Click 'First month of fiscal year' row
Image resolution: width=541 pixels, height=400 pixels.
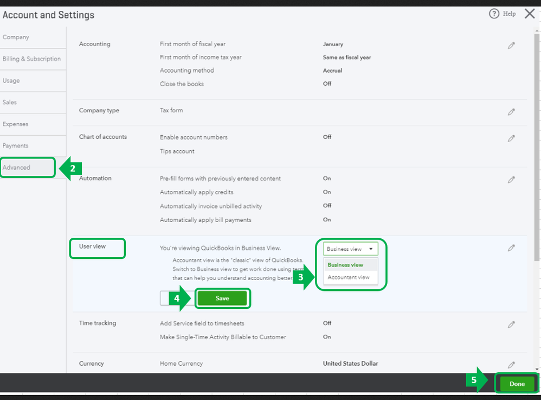(x=192, y=44)
